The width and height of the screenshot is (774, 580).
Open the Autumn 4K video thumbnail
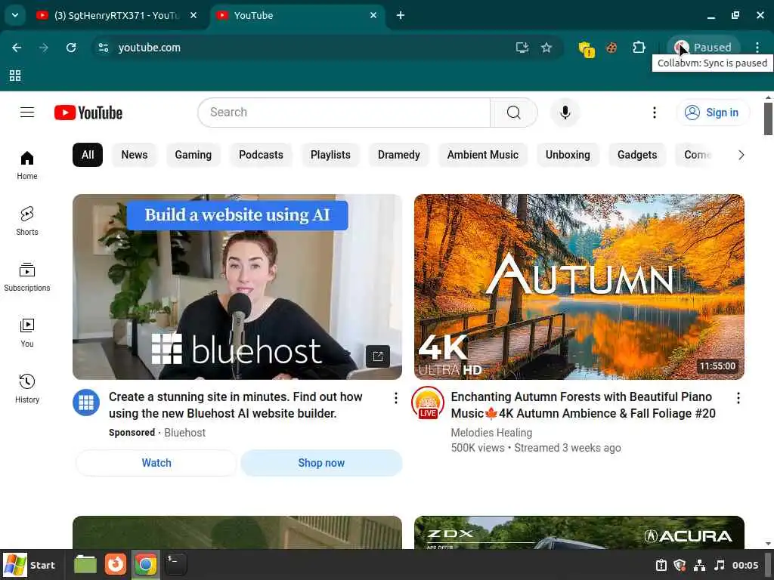(579, 286)
